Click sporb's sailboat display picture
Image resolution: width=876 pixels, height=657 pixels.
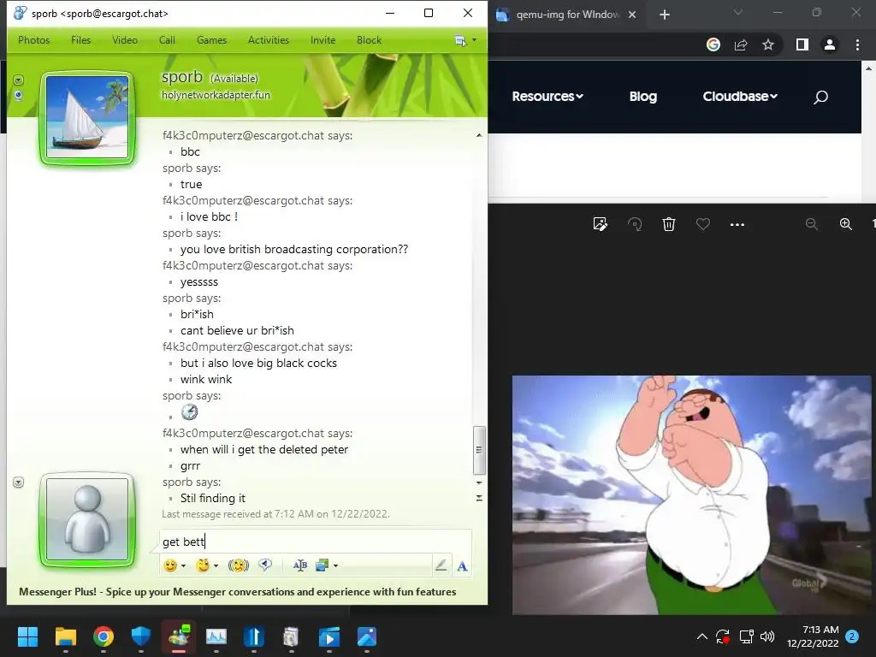[x=87, y=117]
